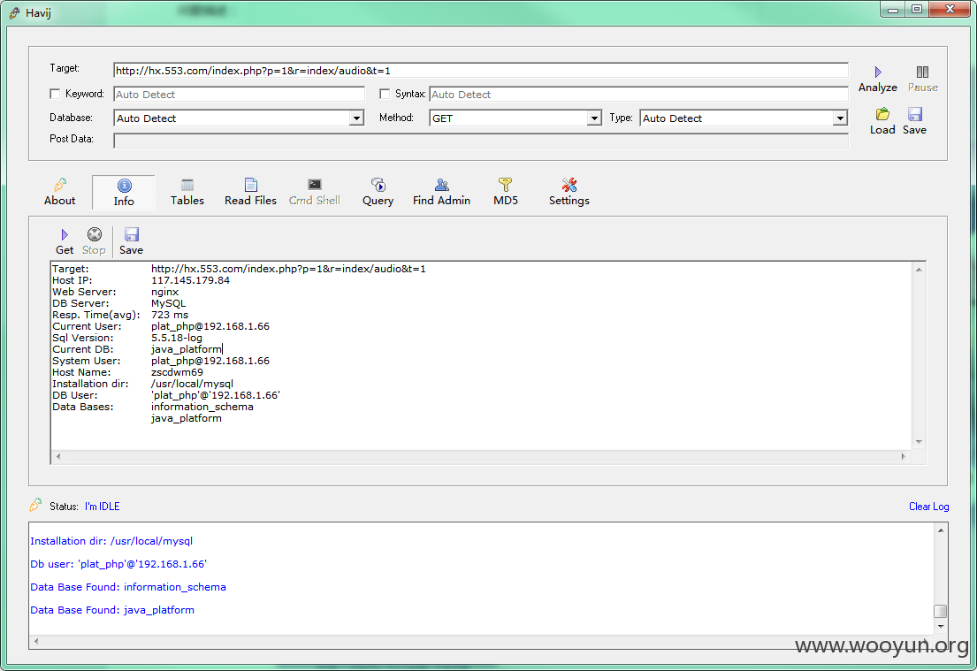Viewport: 977px width, 671px height.
Task: Switch to the Tables tab
Action: click(x=187, y=192)
